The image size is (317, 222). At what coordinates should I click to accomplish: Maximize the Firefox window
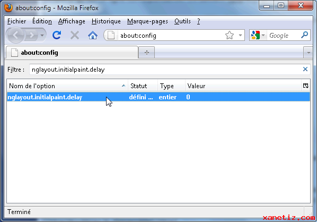[281, 6]
